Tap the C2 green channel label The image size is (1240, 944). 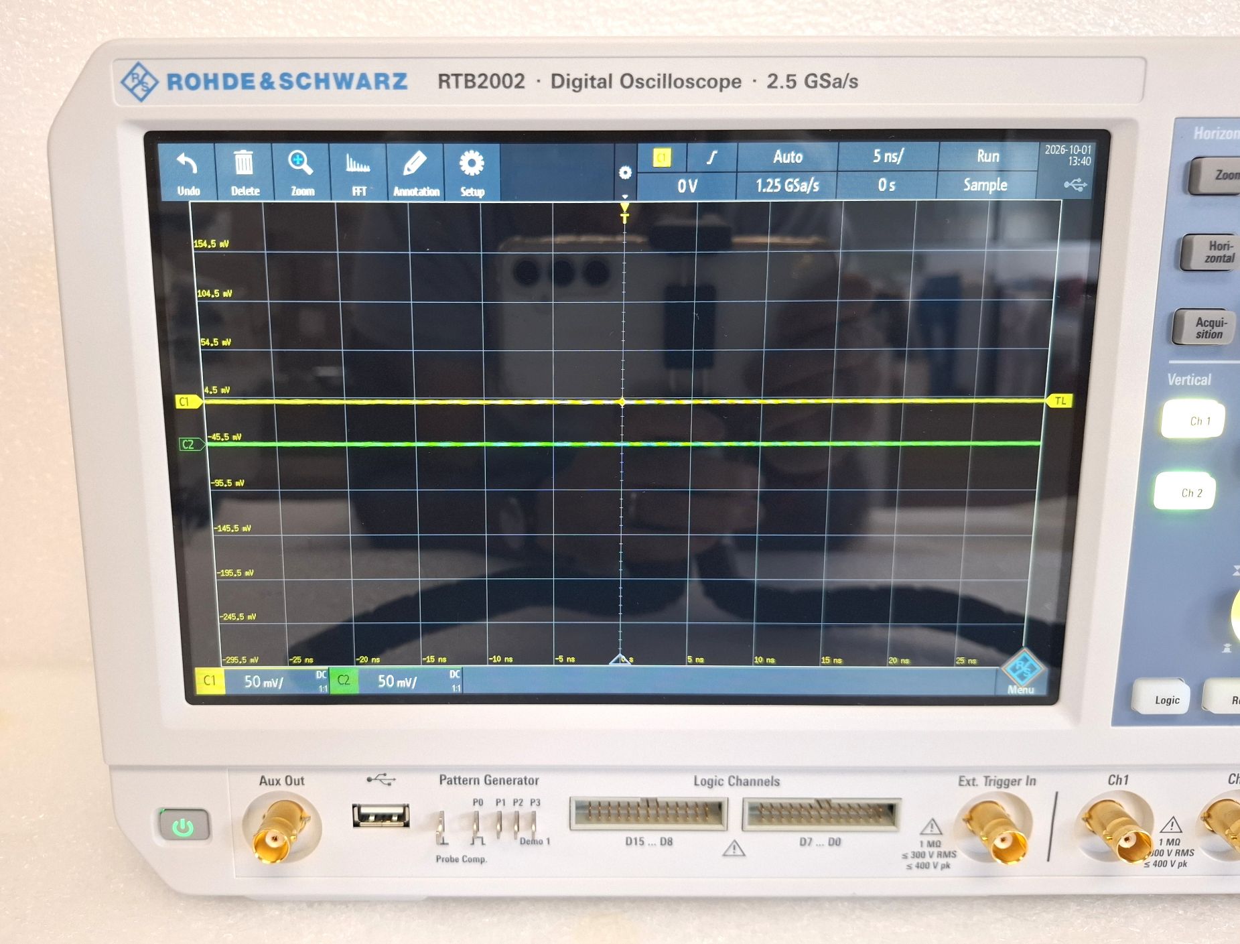pyautogui.click(x=344, y=680)
